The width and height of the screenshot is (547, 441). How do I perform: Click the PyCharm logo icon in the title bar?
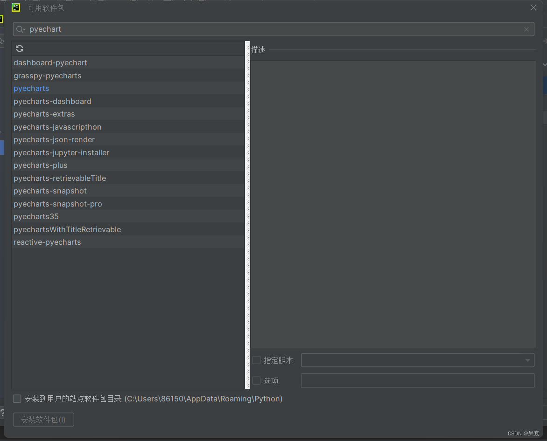(16, 7)
